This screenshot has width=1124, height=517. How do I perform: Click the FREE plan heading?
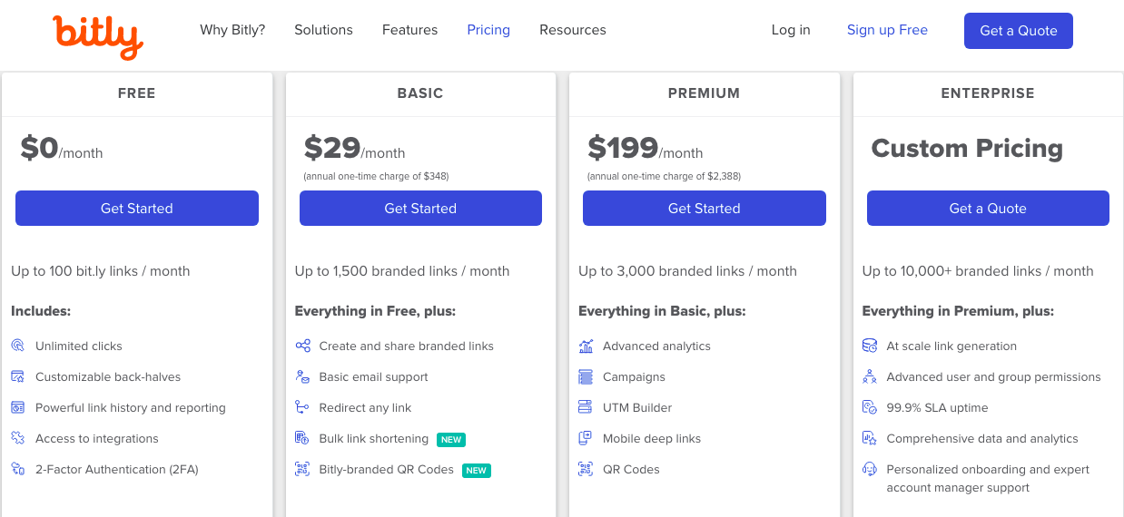point(137,93)
